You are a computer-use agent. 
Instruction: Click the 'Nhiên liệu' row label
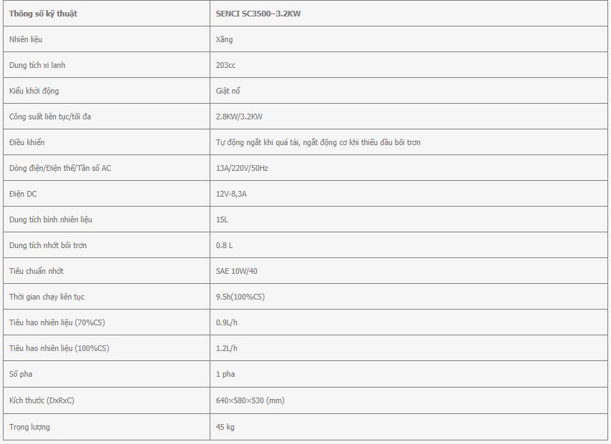26,39
